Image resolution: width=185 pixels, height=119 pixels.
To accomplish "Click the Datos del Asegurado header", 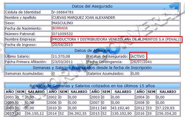I will click(92, 6).
